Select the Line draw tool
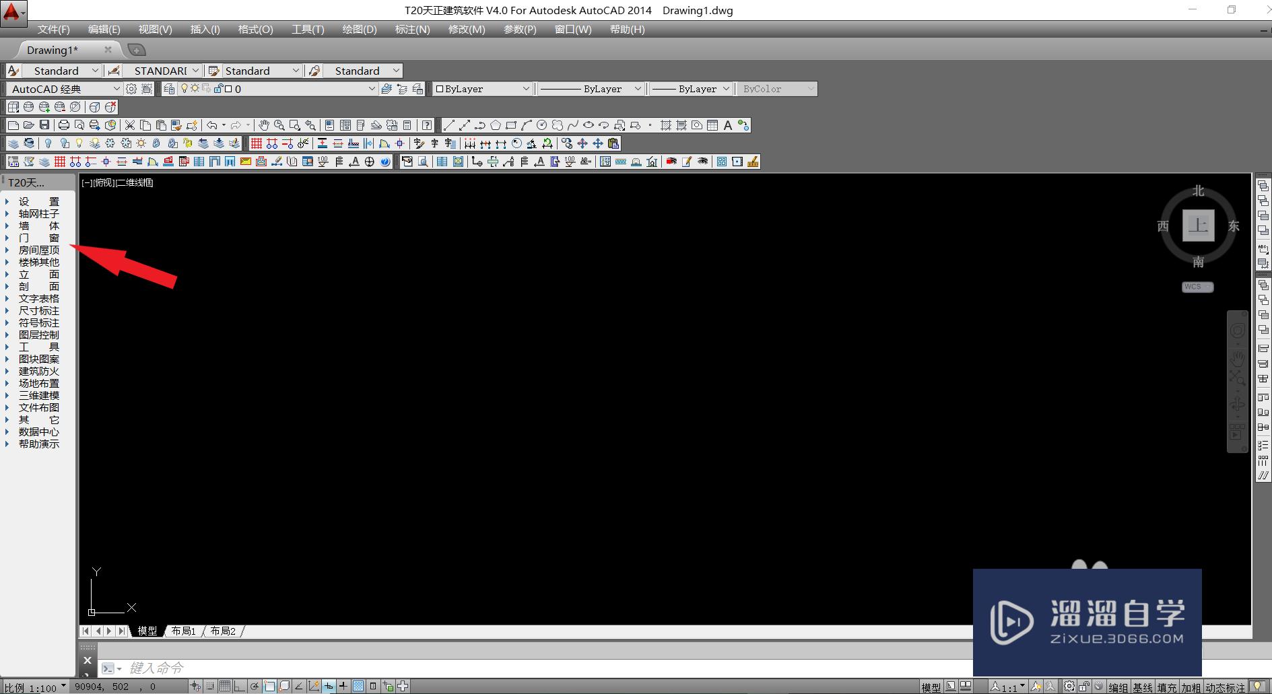The width and height of the screenshot is (1272, 694). [449, 125]
